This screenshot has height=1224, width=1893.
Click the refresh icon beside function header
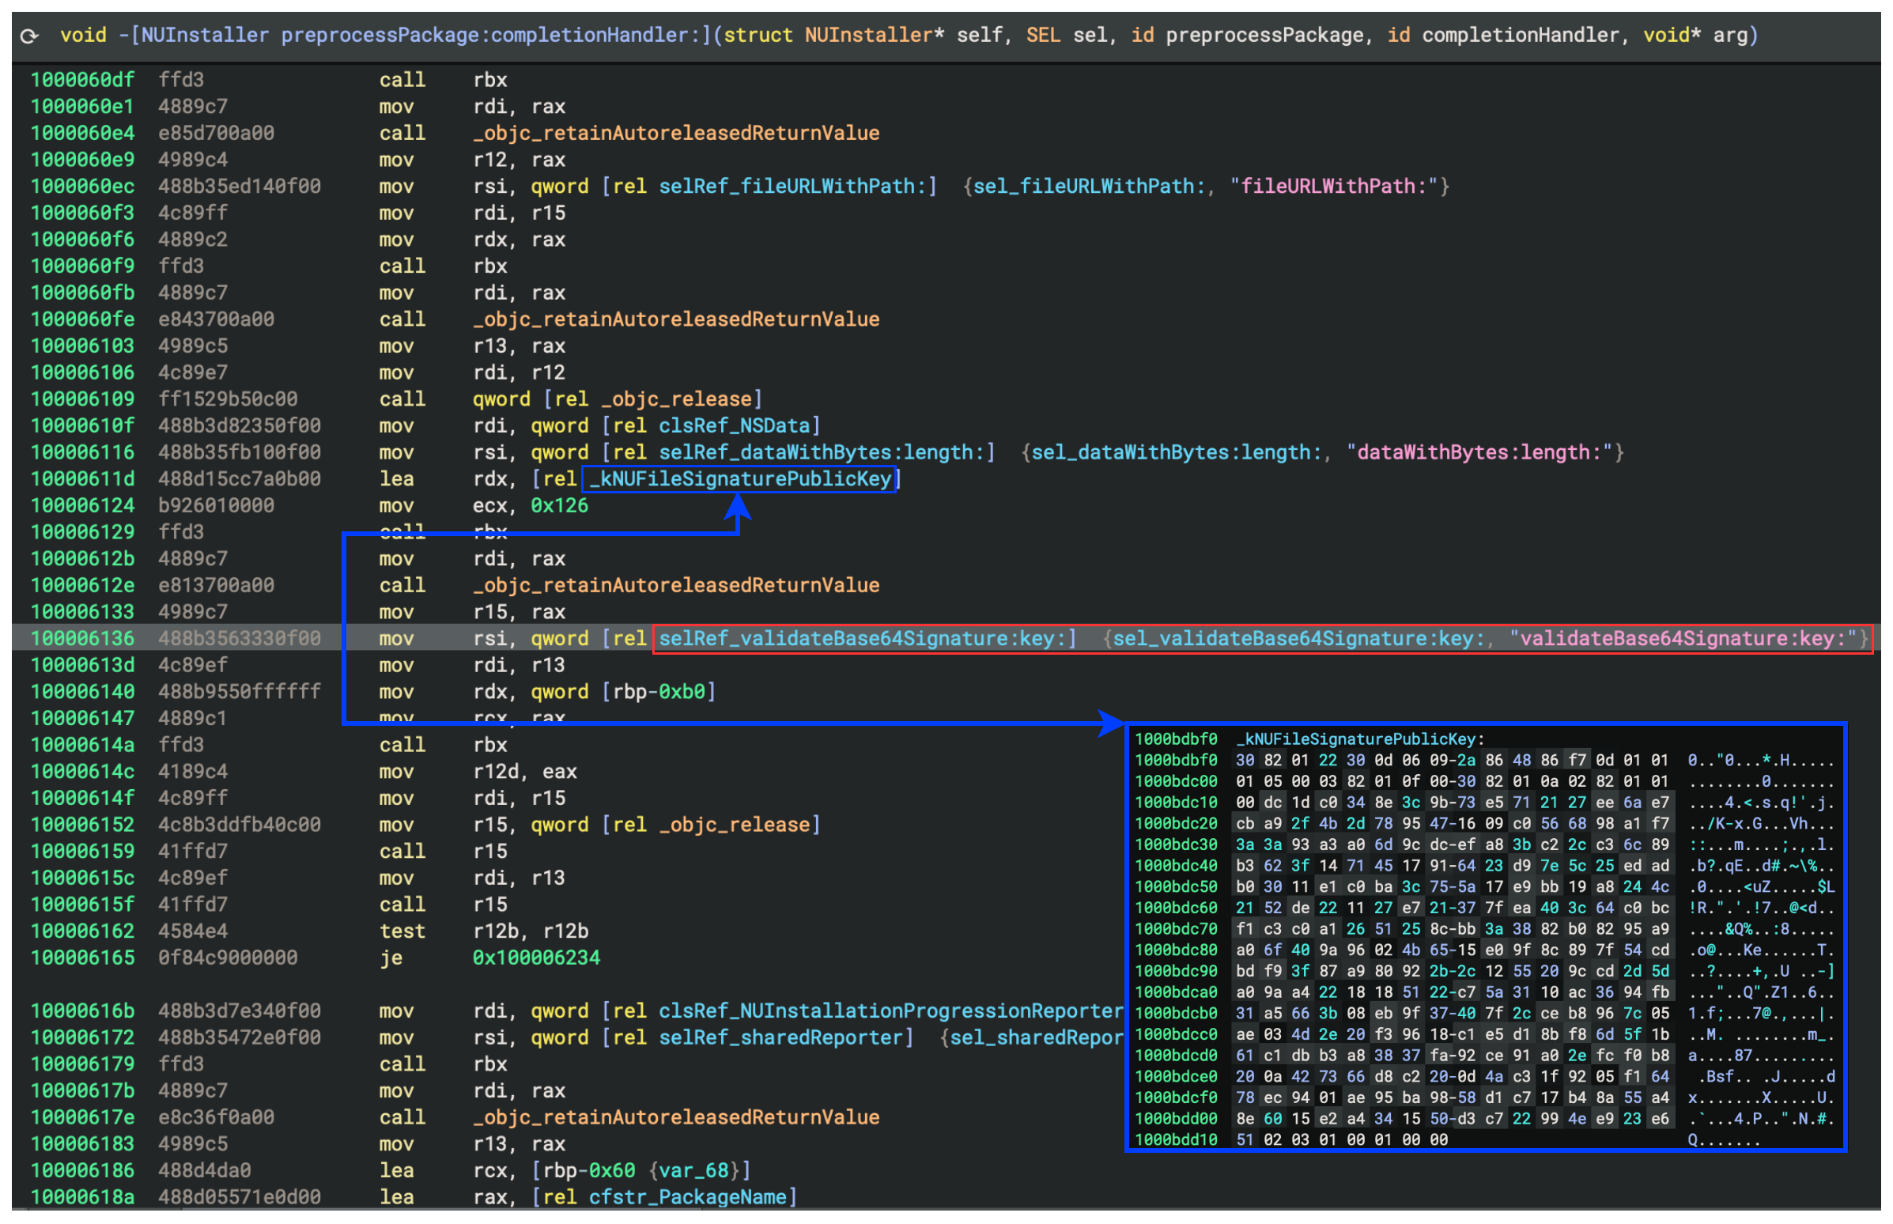click(x=29, y=36)
